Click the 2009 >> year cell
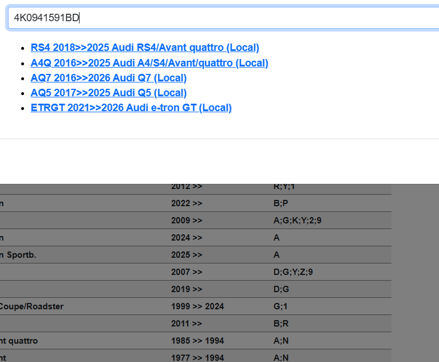Image resolution: width=439 pixels, height=362 pixels. (187, 221)
